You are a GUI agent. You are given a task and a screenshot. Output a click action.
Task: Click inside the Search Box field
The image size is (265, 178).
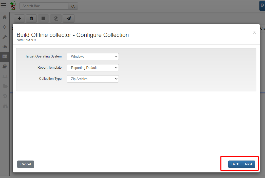point(44,6)
